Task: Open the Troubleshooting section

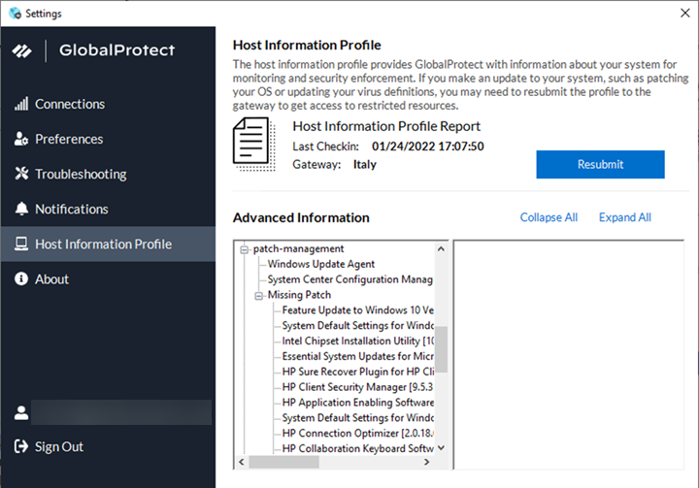Action: click(81, 175)
